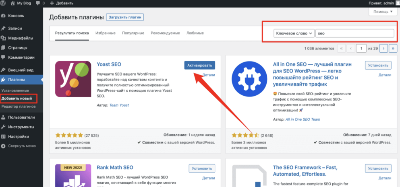Click the Yoast SEO star rating
This screenshot has width=400, height=187.
point(69,135)
